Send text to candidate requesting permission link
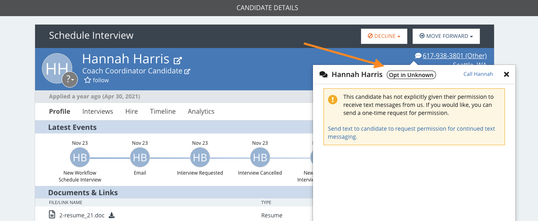The height and width of the screenshot is (221, 538). (411, 133)
